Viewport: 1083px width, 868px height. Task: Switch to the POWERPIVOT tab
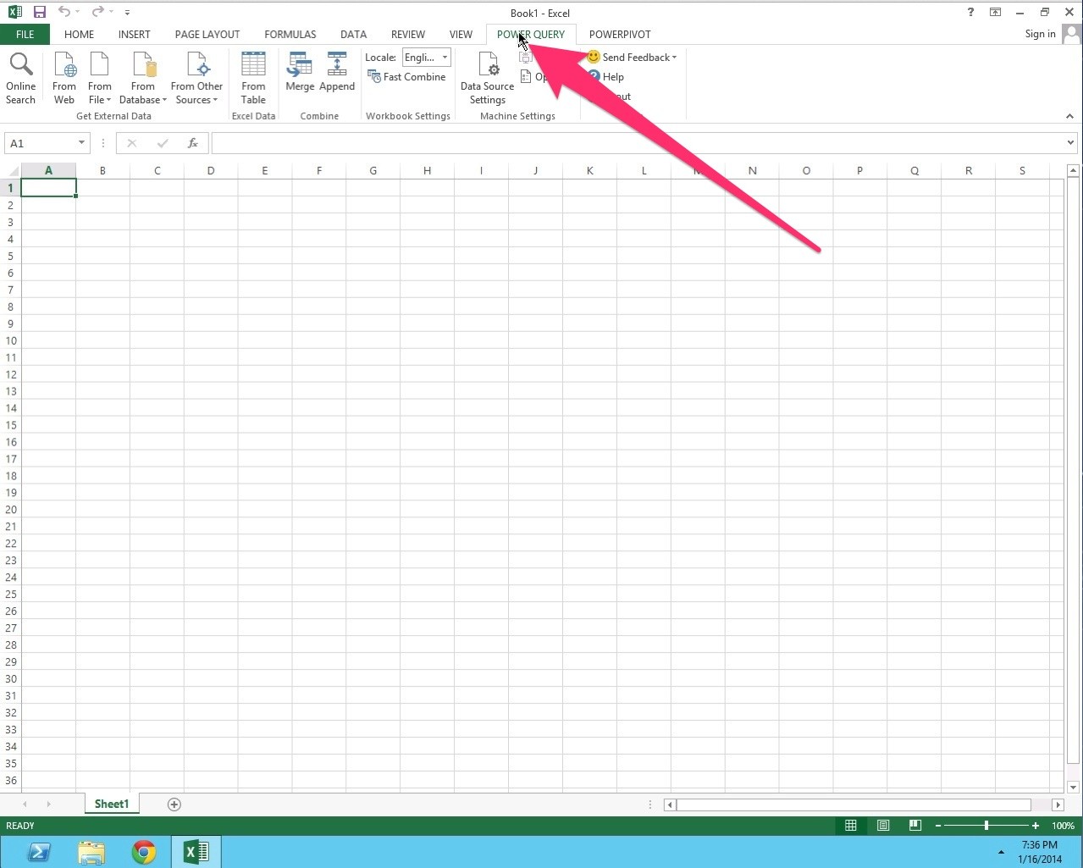coord(620,35)
